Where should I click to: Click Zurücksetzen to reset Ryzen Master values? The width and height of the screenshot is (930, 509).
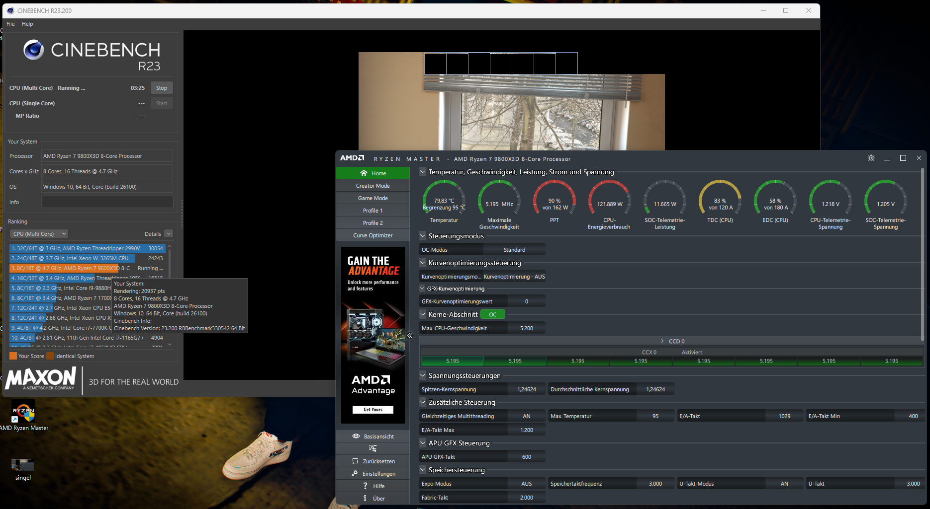pos(373,461)
